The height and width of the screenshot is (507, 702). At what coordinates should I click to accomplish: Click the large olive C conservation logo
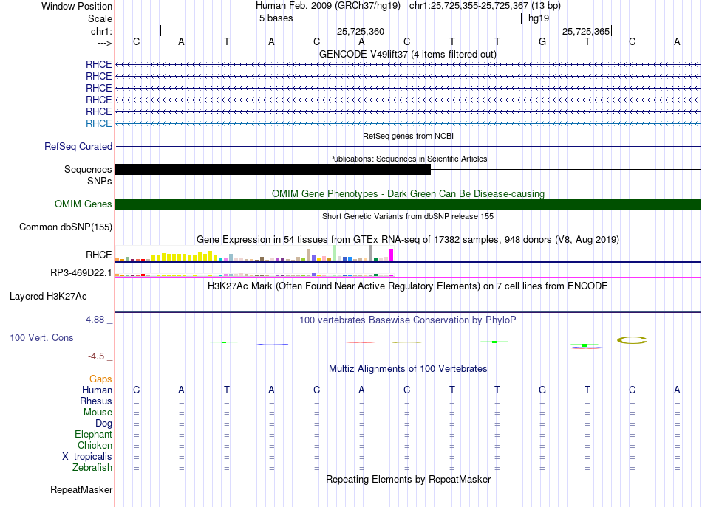coord(632,340)
